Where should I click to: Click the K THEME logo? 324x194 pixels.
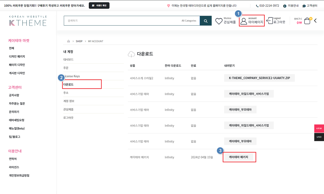pos(28,21)
